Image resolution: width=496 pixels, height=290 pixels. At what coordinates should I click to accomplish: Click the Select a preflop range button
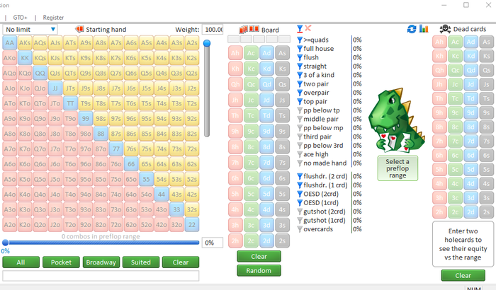(x=398, y=168)
